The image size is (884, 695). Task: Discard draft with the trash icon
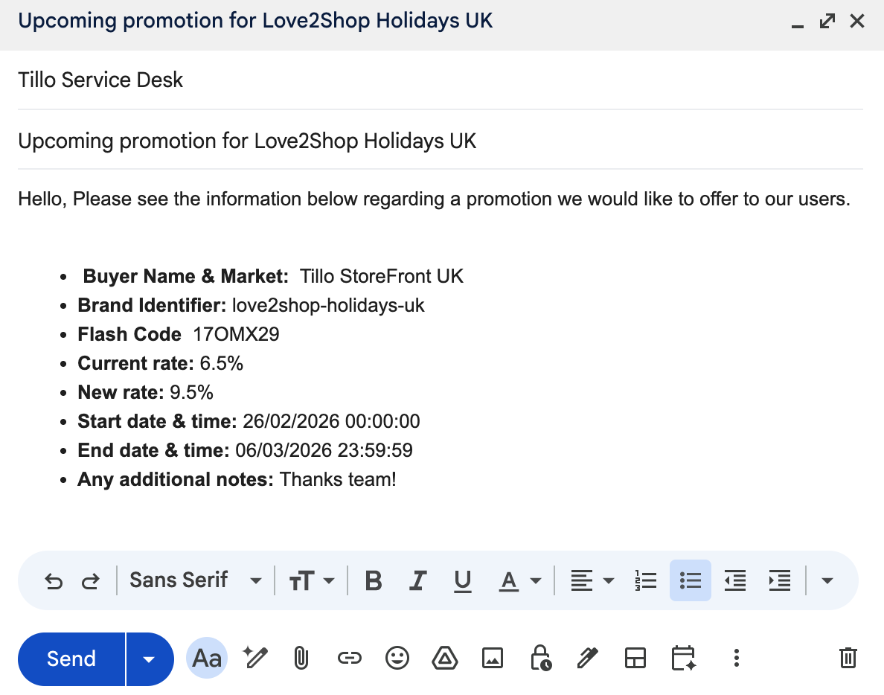point(848,659)
